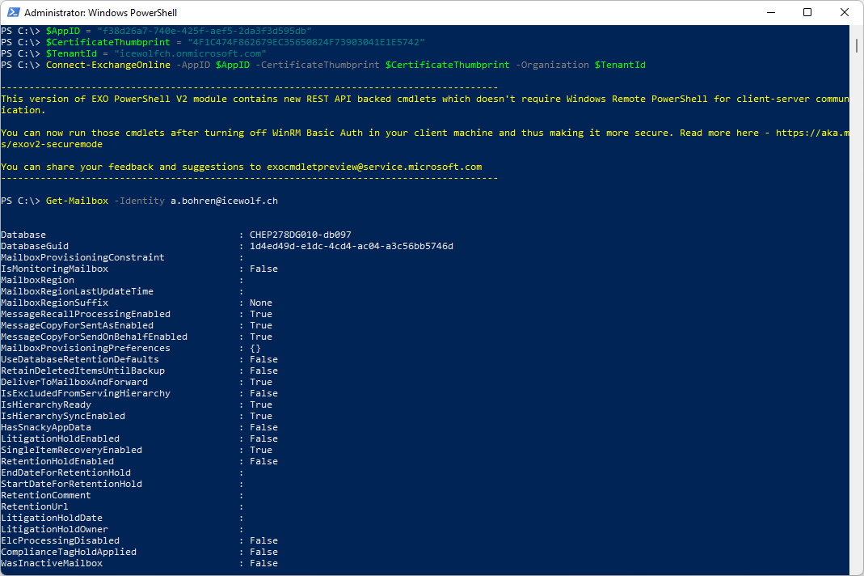Click the RetainDeletedItemsUntilBackup property

[82, 371]
